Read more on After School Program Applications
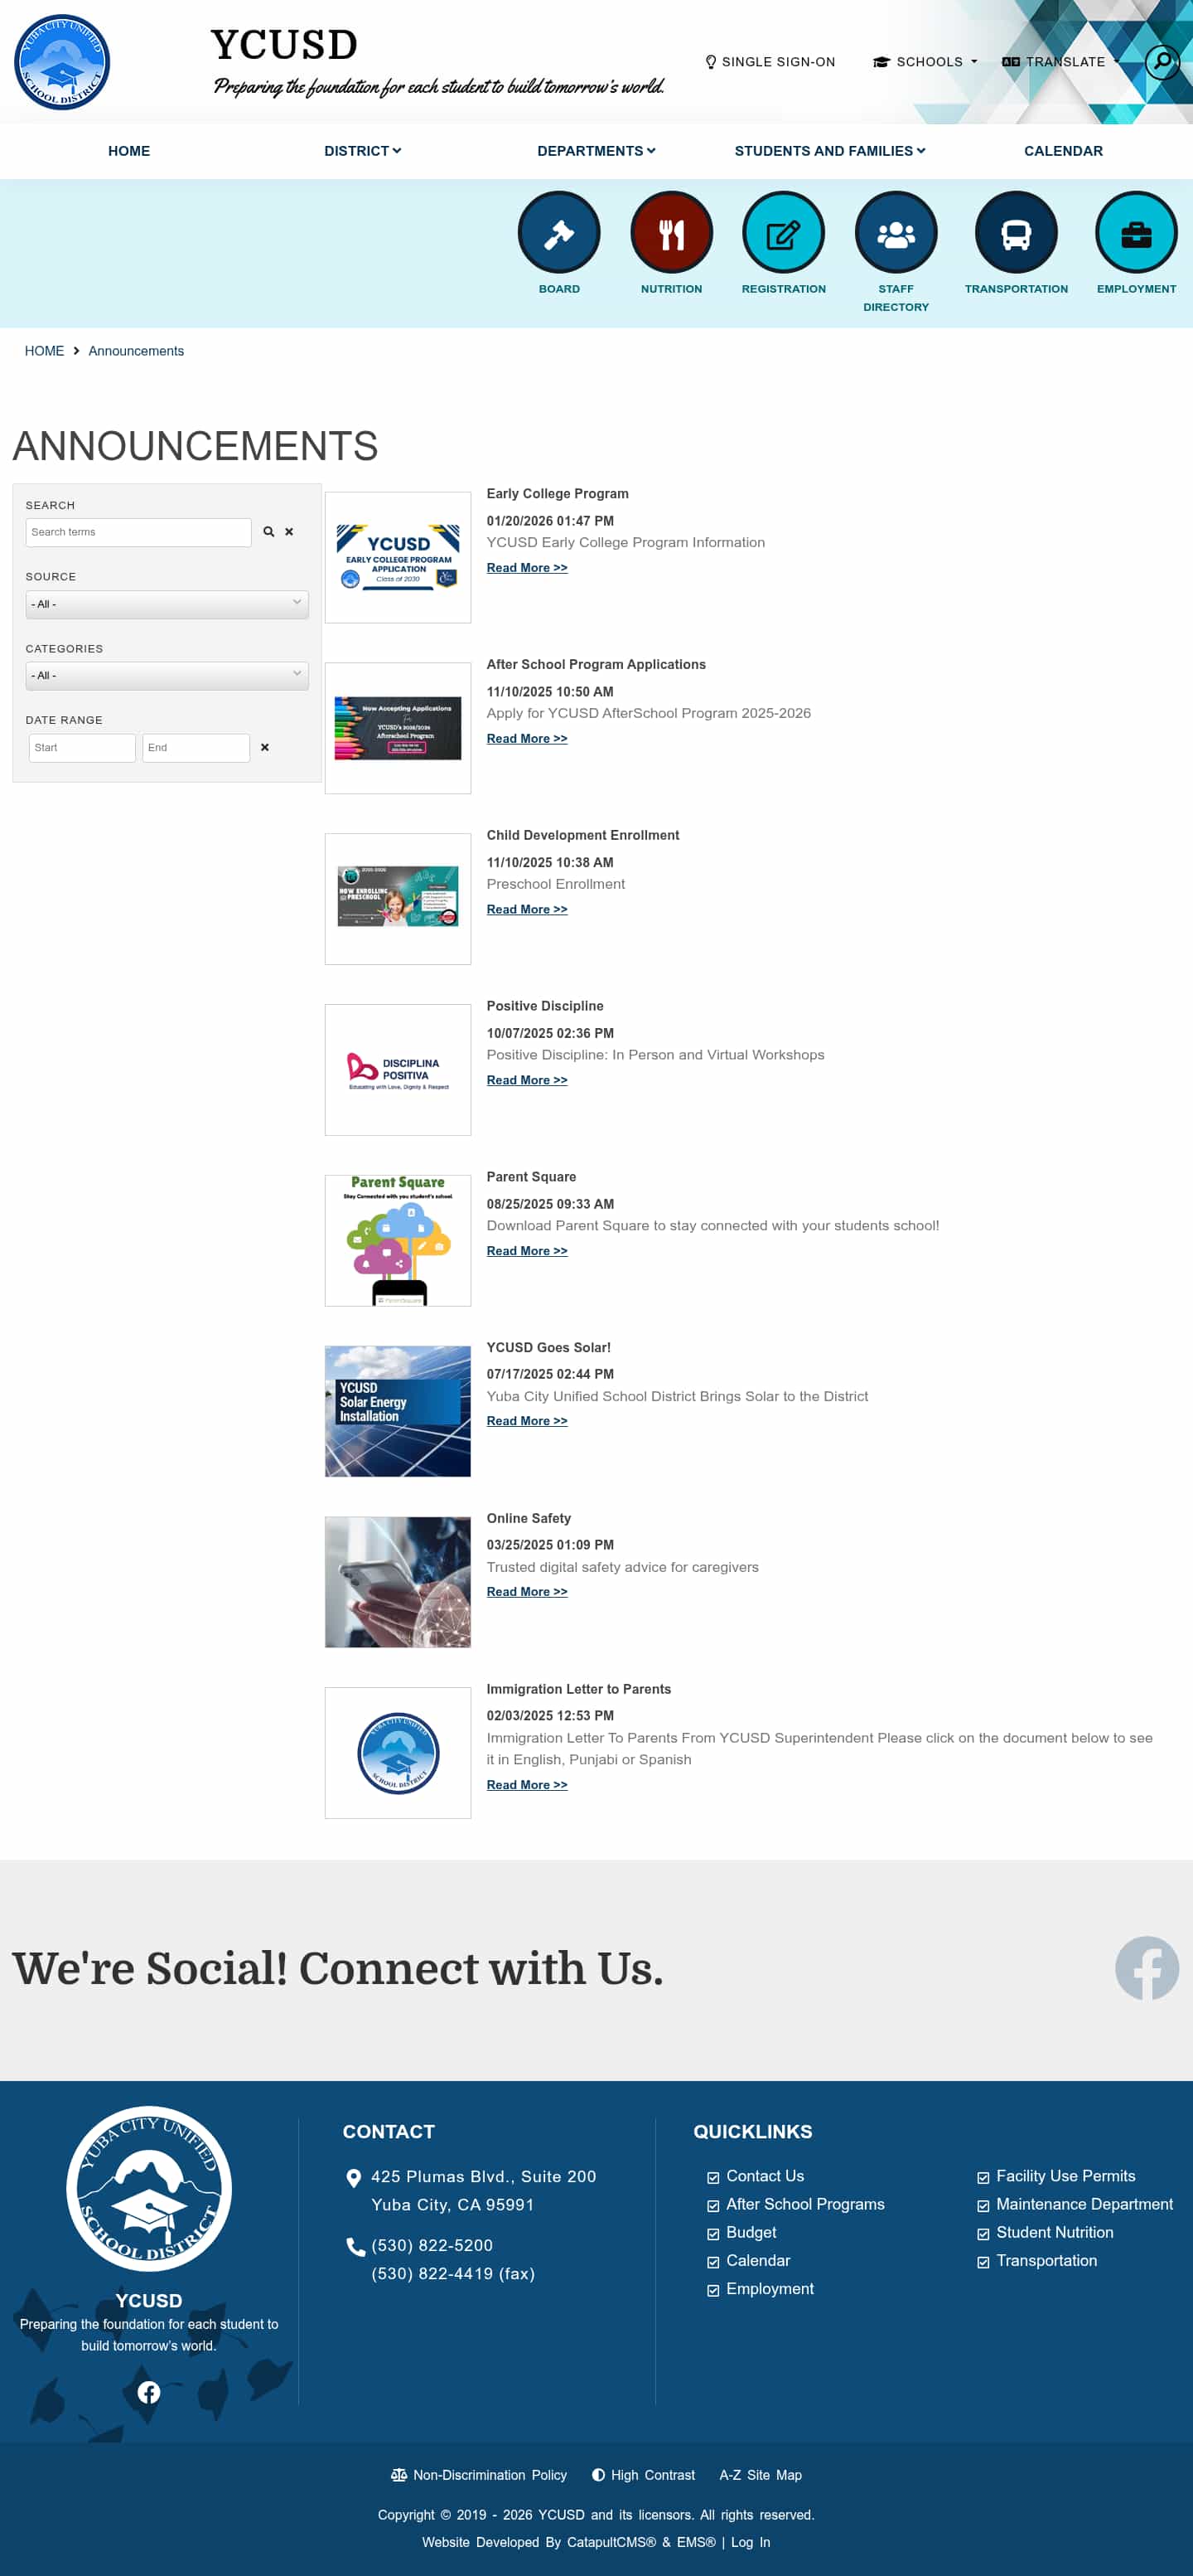This screenshot has width=1193, height=2576. [x=527, y=739]
